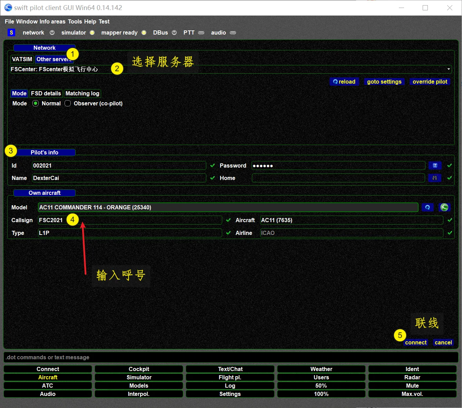Click the Password input field
Image resolution: width=462 pixels, height=408 pixels.
click(338, 165)
